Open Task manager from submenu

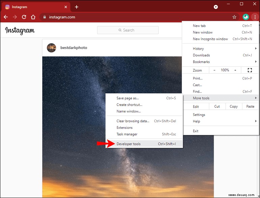coord(144,134)
